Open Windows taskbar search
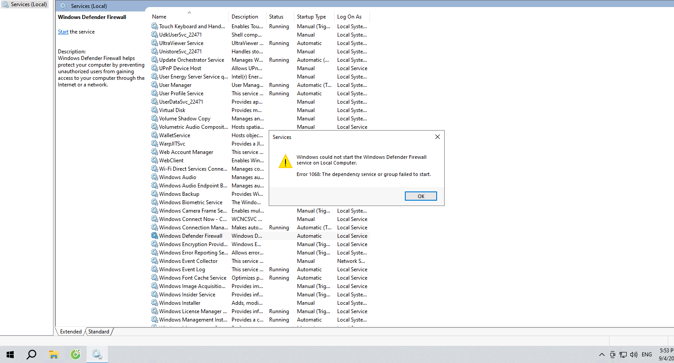674x363 pixels. (31, 355)
